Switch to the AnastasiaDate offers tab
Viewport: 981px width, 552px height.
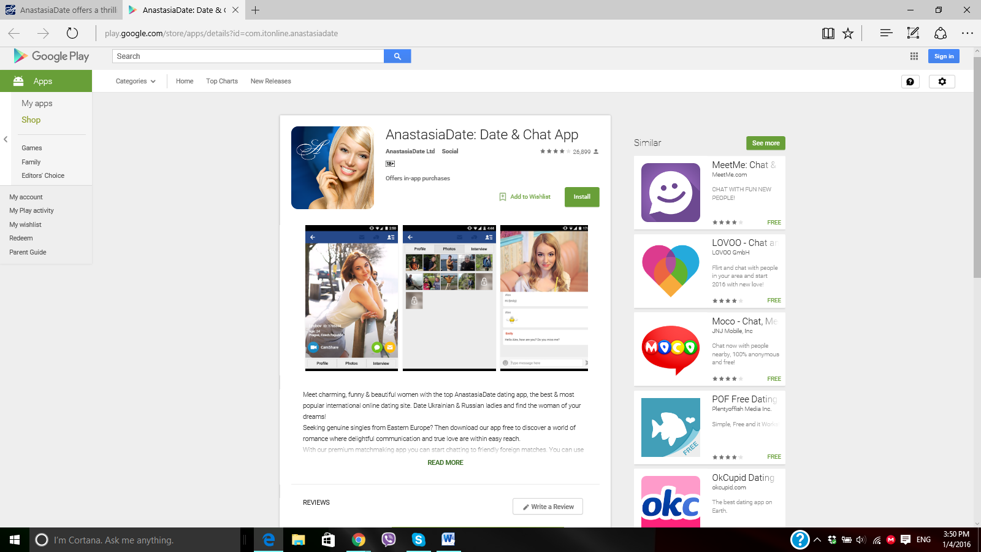point(61,10)
